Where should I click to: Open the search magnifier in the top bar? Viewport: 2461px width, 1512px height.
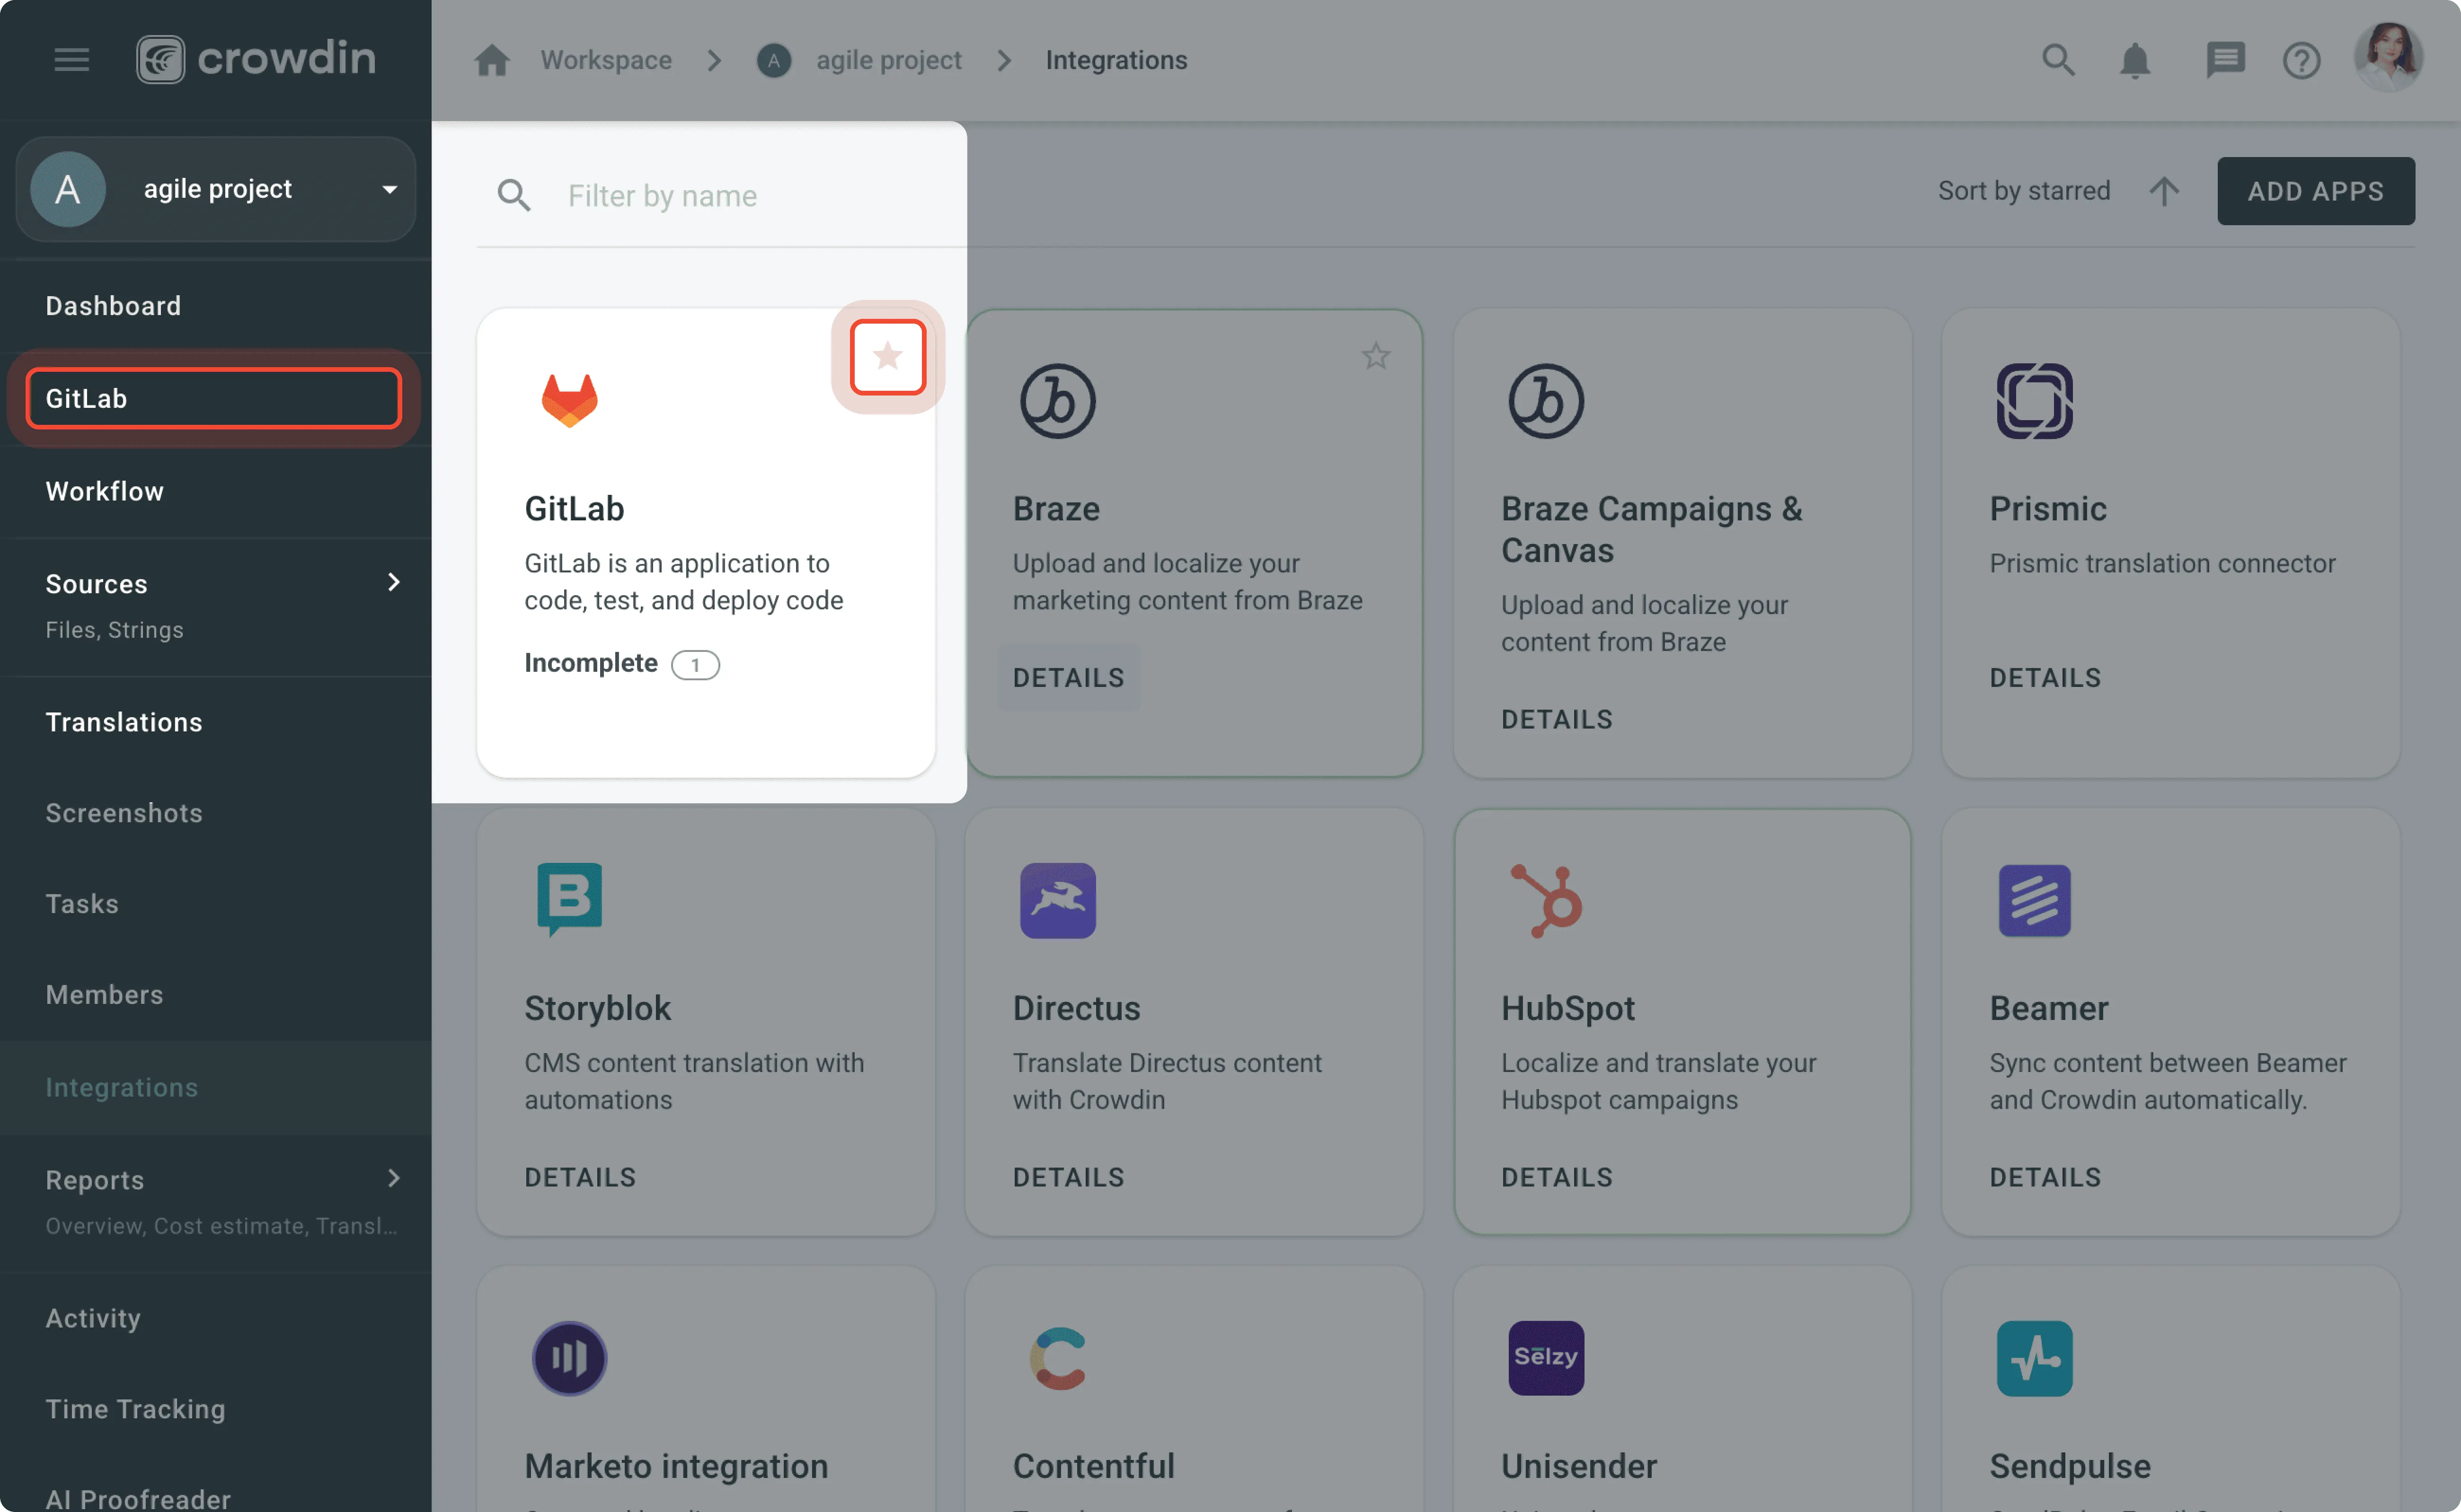pos(2058,60)
